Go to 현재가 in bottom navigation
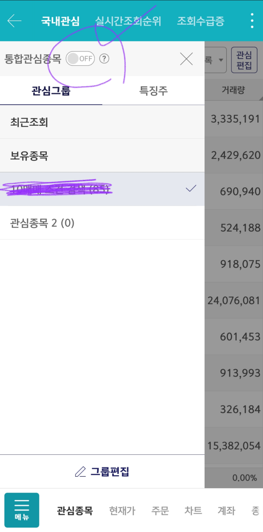The image size is (263, 532). coord(122,511)
